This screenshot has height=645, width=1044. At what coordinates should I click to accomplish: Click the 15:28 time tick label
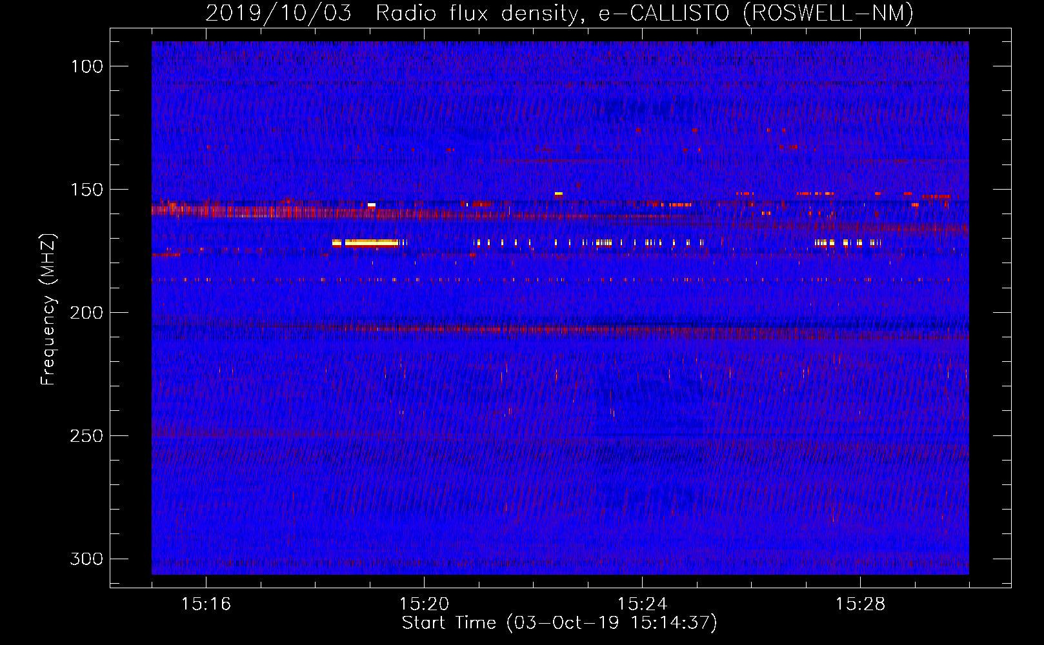click(860, 604)
